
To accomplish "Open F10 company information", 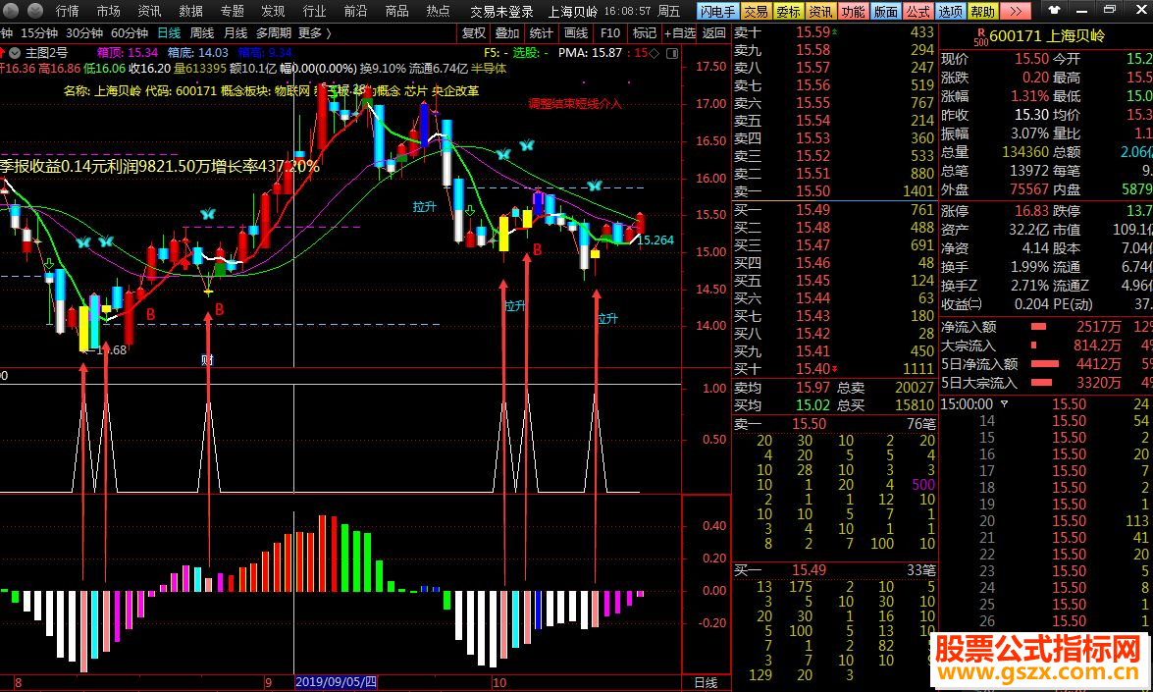I will point(609,33).
